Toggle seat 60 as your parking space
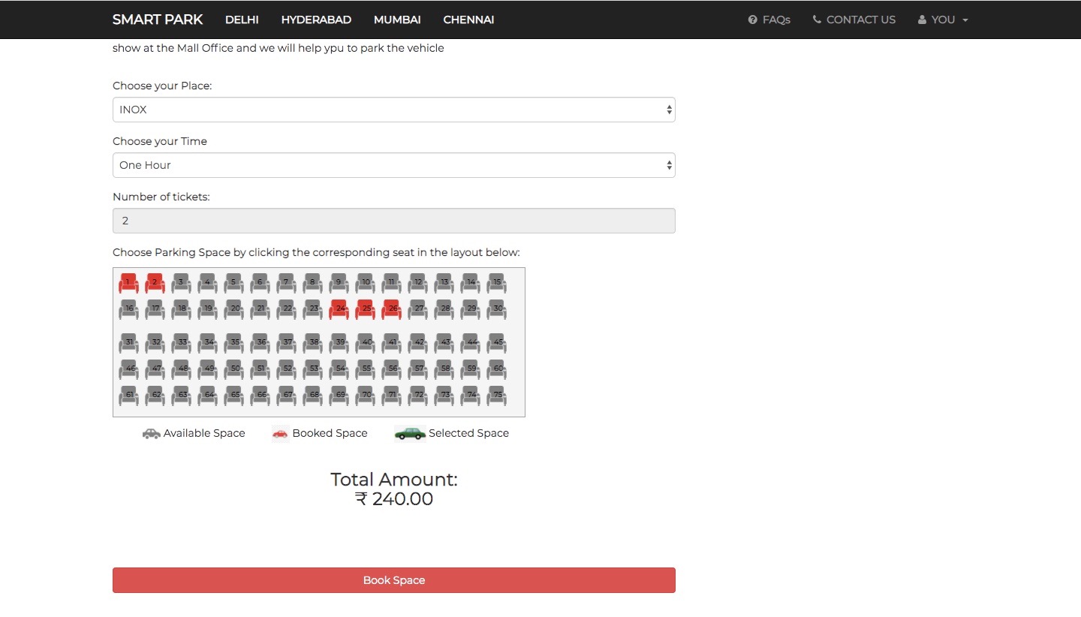The image size is (1081, 617). click(496, 369)
